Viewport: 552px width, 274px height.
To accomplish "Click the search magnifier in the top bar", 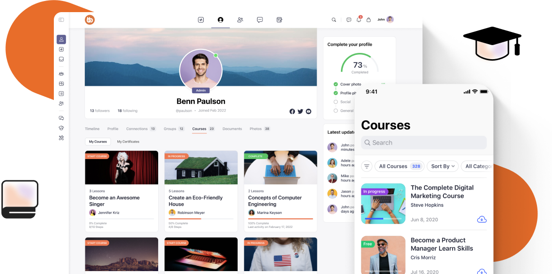I will point(334,20).
